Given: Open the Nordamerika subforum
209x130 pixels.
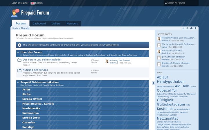Looking at the screenshot, I should (31, 108).
